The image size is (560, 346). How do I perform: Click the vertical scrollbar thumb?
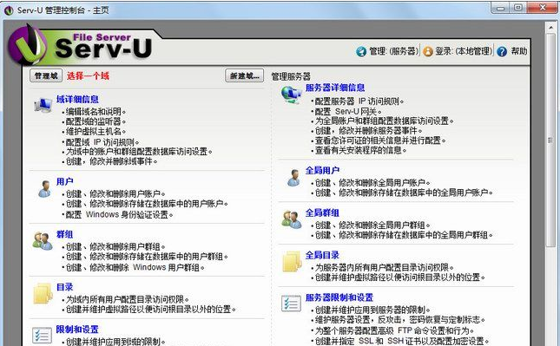tap(550, 140)
